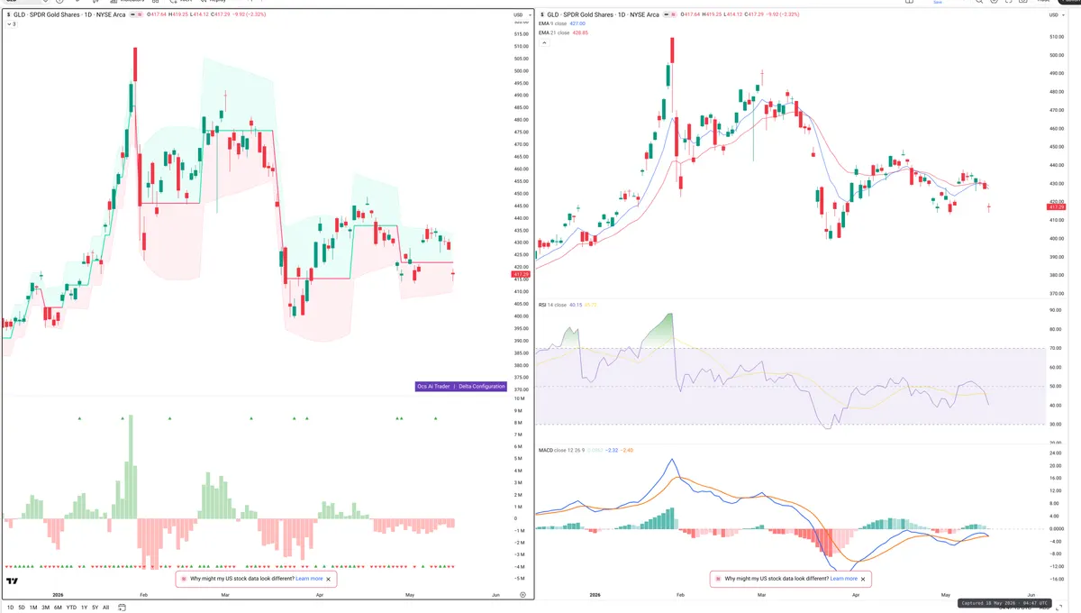Click the Jun label on left time axis
Image resolution: width=1081 pixels, height=613 pixels.
pos(495,595)
